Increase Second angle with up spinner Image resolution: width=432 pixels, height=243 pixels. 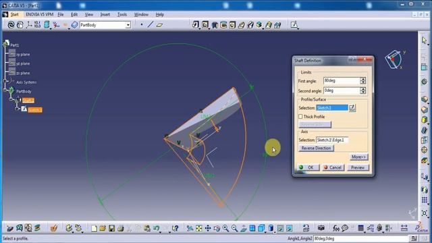(363, 88)
